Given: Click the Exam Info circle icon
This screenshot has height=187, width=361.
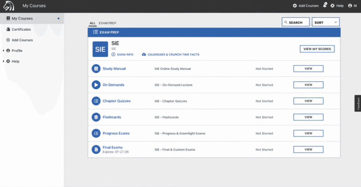Looking at the screenshot, I should tap(113, 55).
